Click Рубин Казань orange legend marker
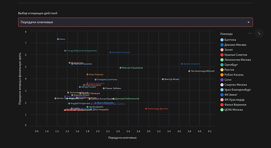 click(x=222, y=75)
